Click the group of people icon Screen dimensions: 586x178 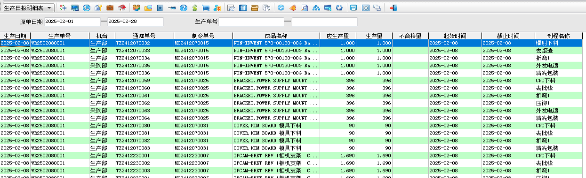click(136, 8)
